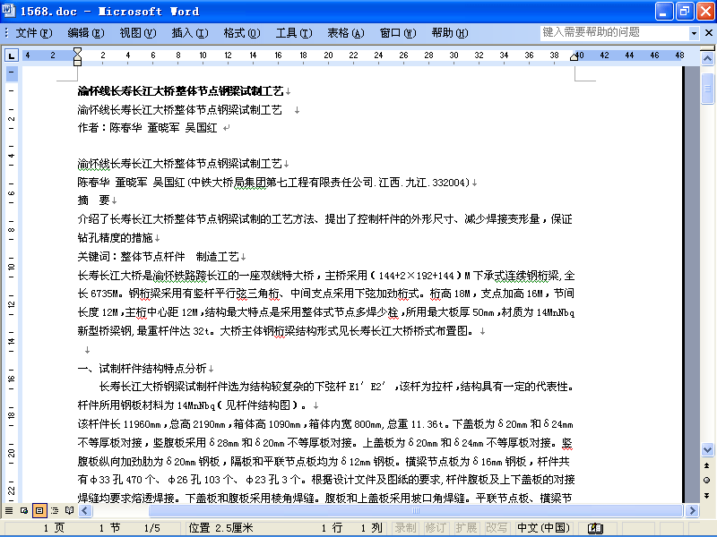Screen dimensions: 717x537
Task: Click the horizontal scrollbar thumb
Action: click(415, 510)
